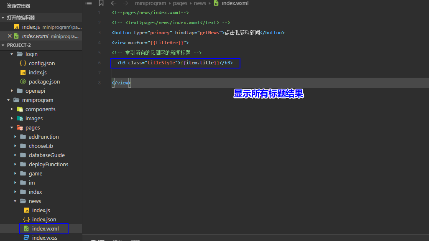Toggle the outline list icon in toolbar
Viewport: 429px width, 241px height.
89,3
